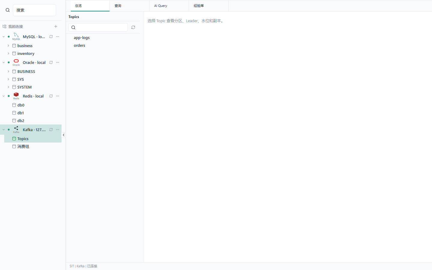Collapse the left sidebar panel
432x270 pixels.
click(64, 135)
